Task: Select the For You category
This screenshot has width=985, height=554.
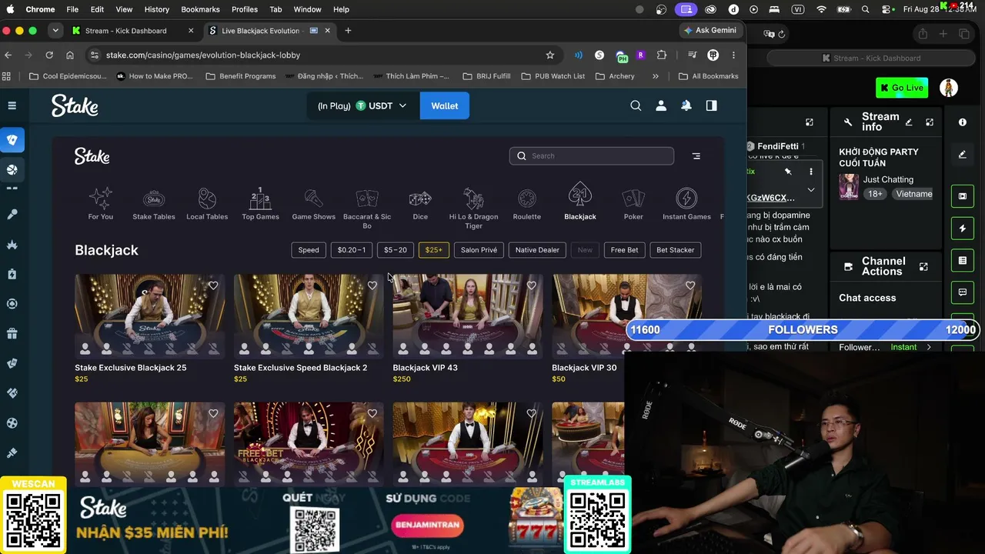Action: pos(100,204)
